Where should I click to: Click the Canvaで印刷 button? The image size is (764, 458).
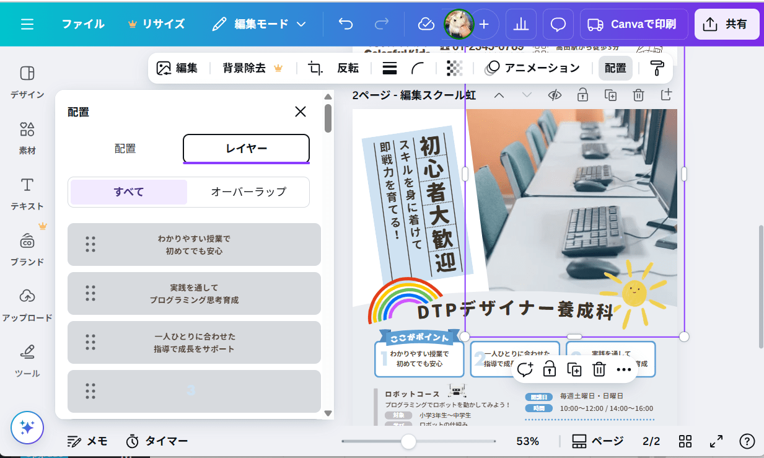coord(634,24)
